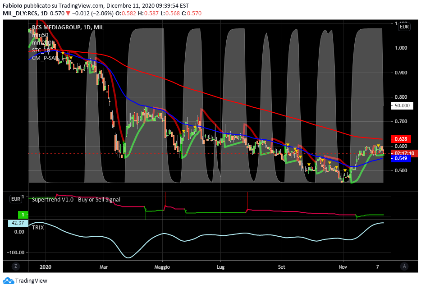Click the Z timezone button at chart bottom-left
The height and width of the screenshot is (289, 421).
(x=16, y=266)
